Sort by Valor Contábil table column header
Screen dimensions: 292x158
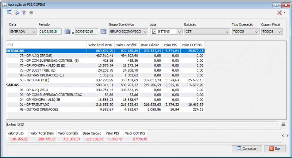coord(127,45)
